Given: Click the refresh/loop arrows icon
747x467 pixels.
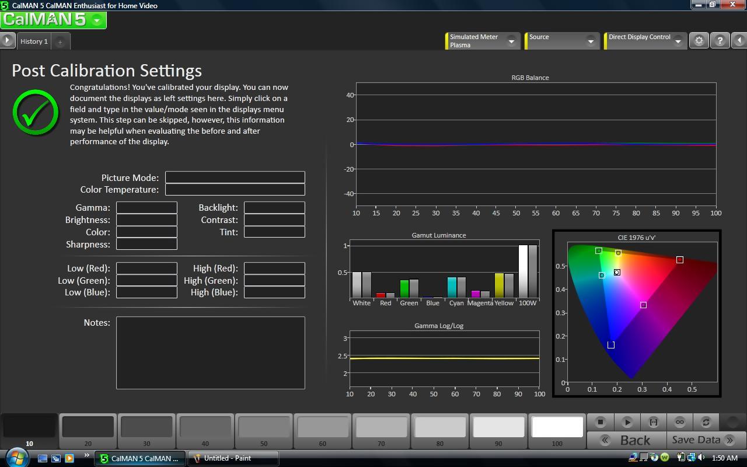Looking at the screenshot, I should [706, 421].
